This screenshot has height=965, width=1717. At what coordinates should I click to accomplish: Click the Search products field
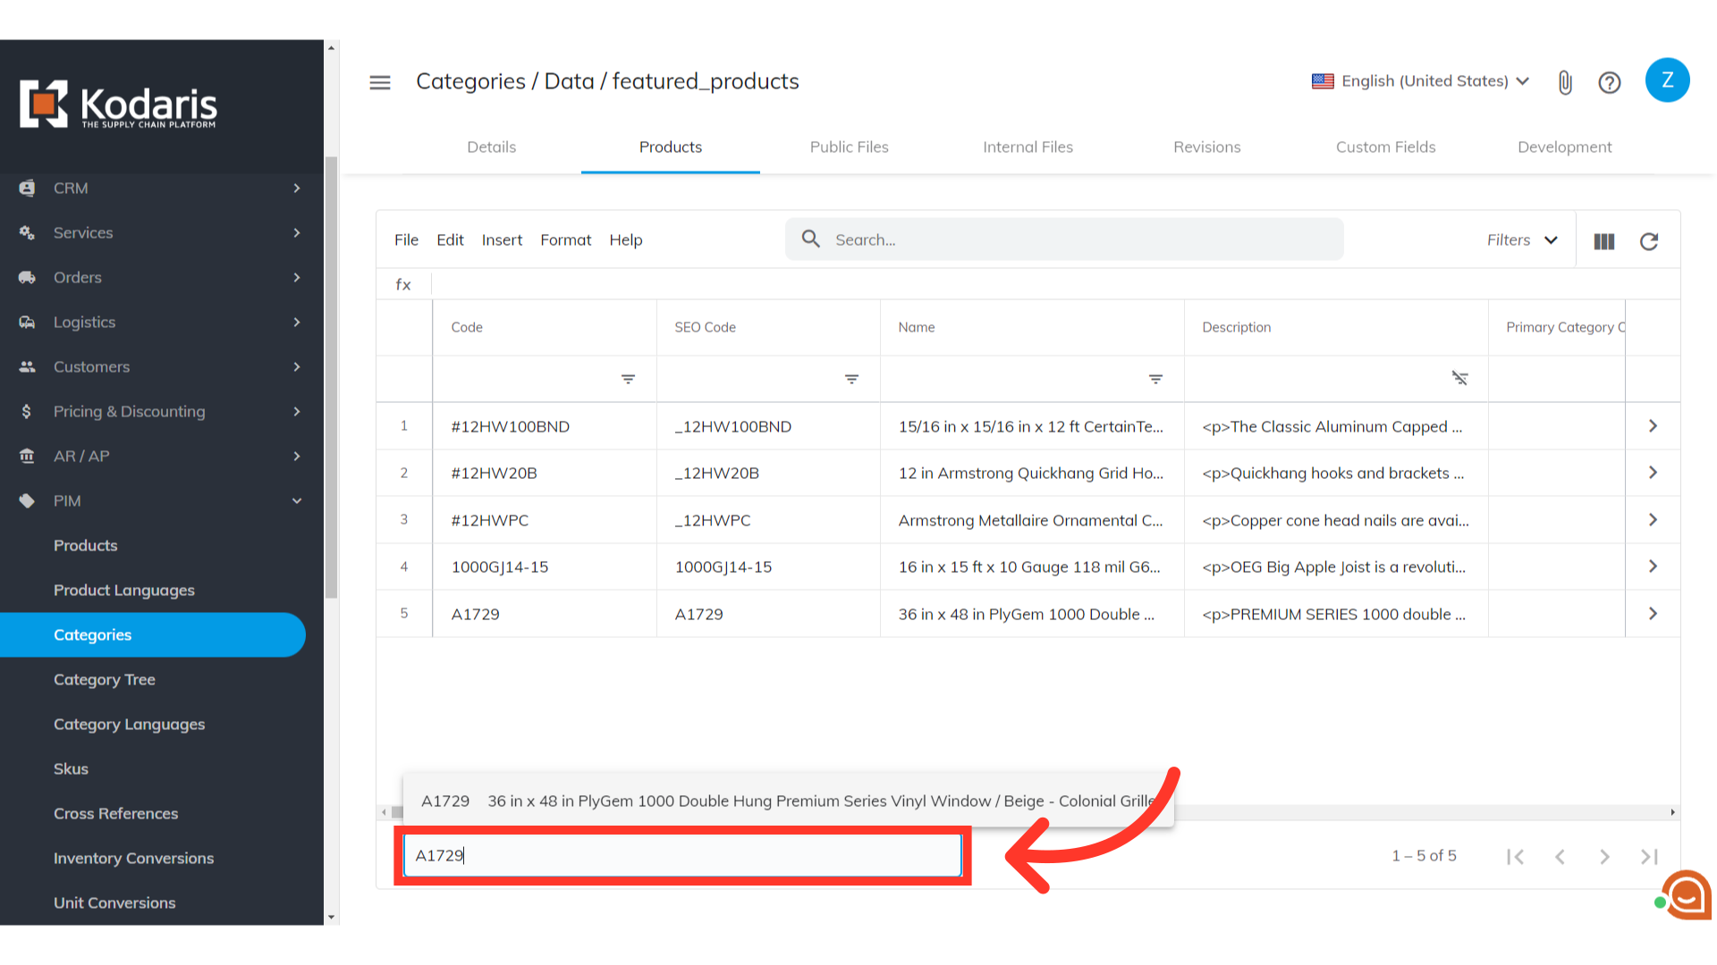coord(1064,240)
